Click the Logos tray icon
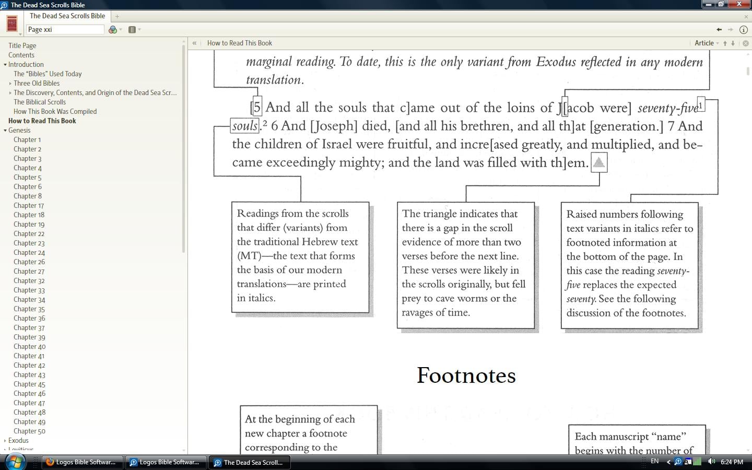752x470 pixels. pyautogui.click(x=678, y=462)
